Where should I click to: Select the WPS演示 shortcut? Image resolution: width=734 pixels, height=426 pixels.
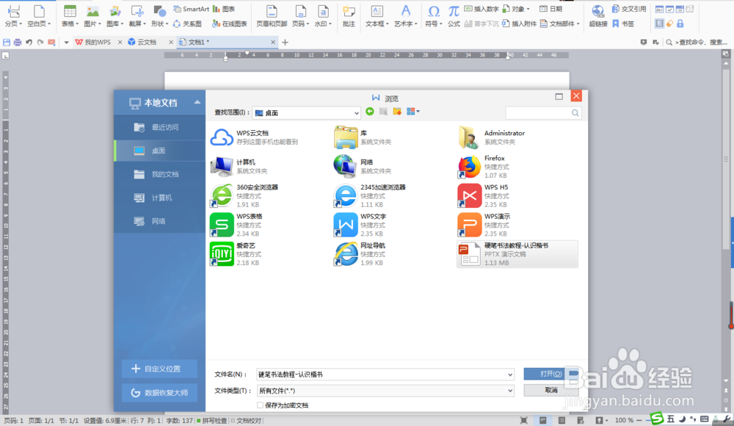pyautogui.click(x=484, y=225)
